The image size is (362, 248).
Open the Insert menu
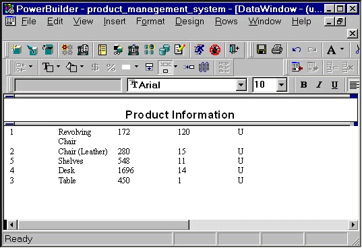[x=115, y=22]
